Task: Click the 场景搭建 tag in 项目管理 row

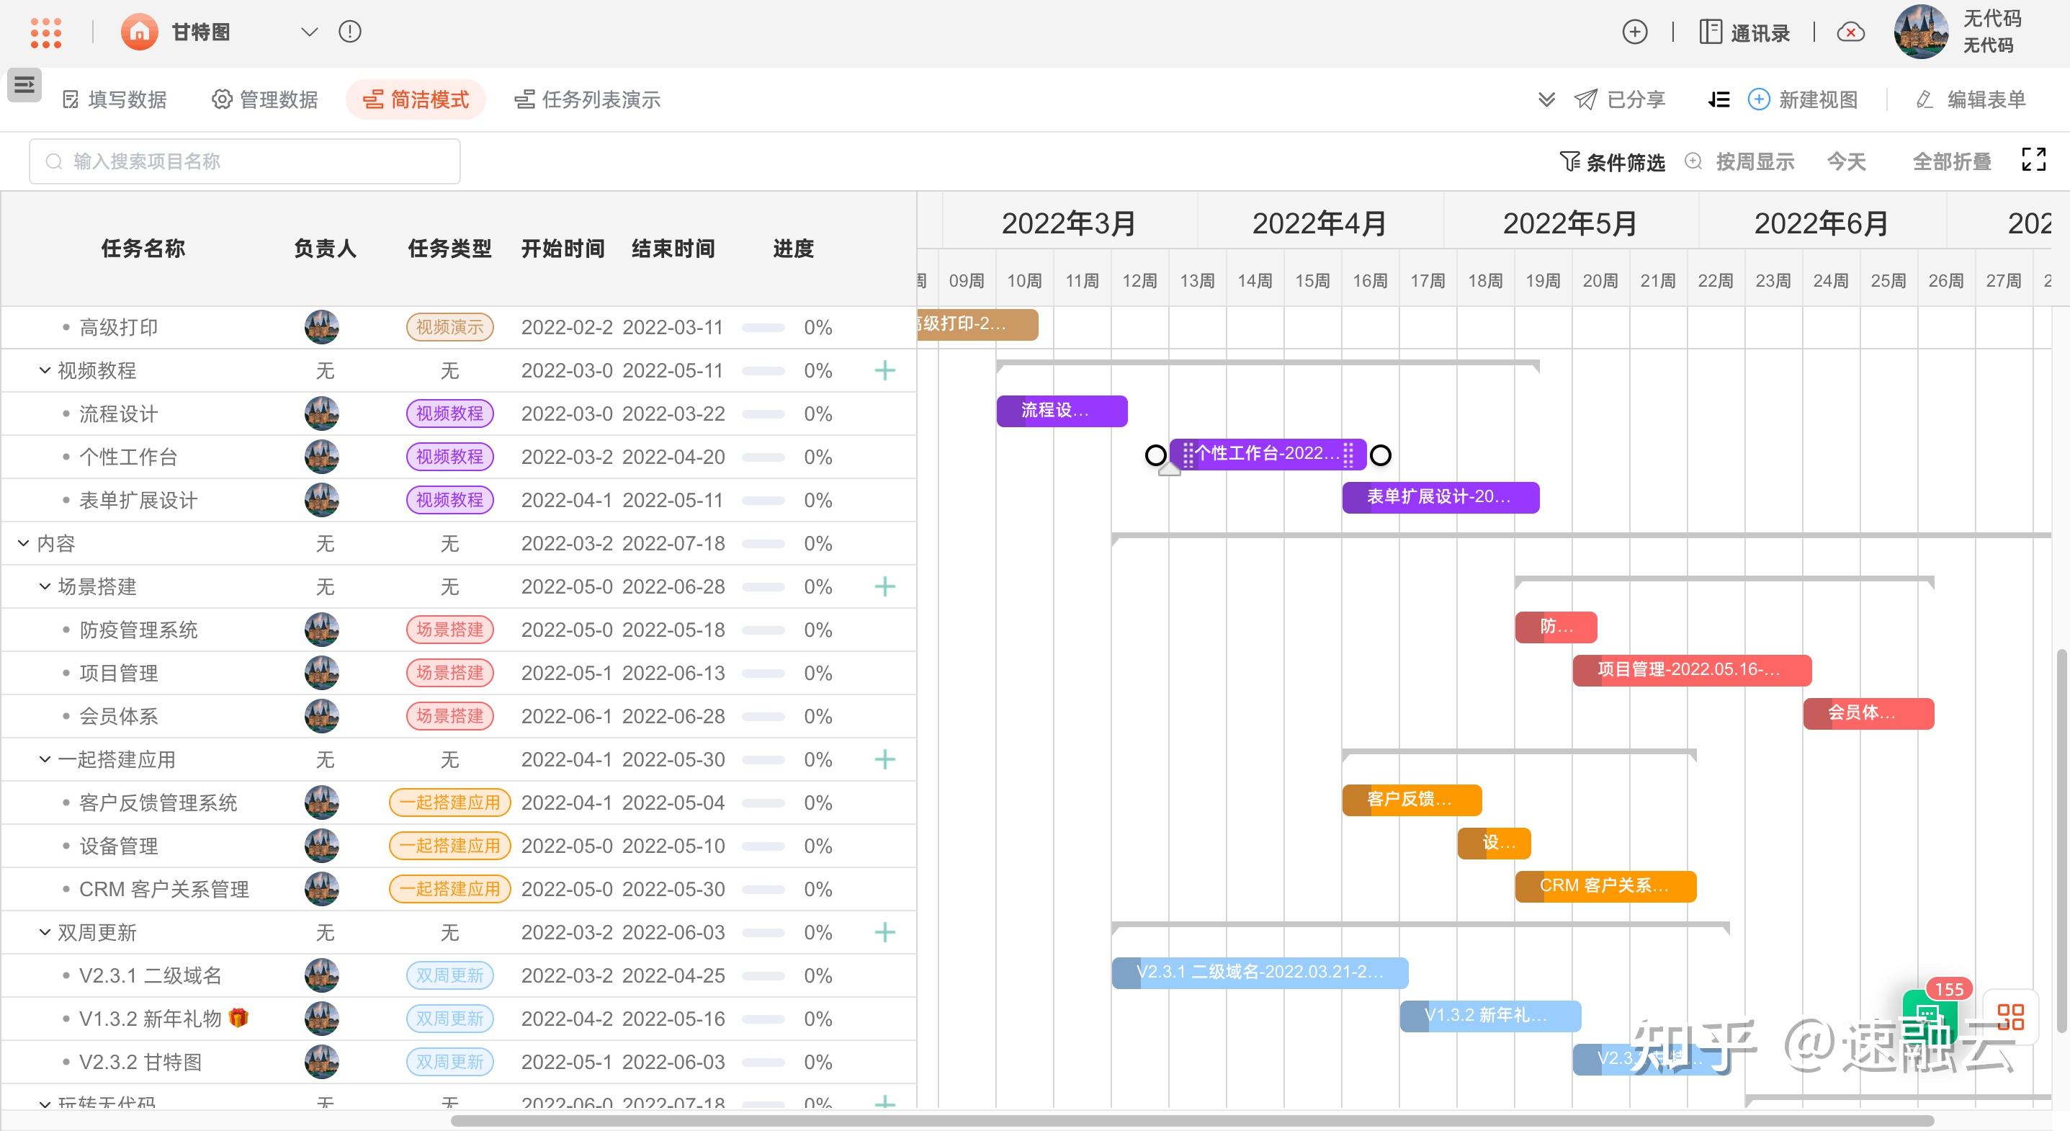Action: pyautogui.click(x=450, y=674)
